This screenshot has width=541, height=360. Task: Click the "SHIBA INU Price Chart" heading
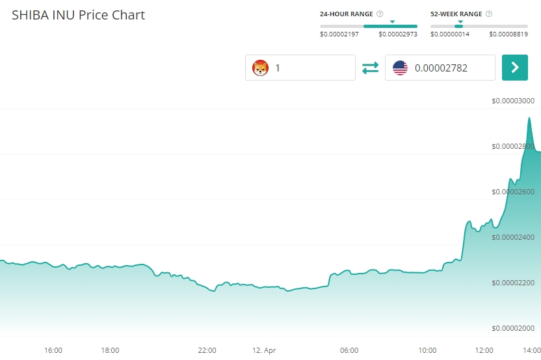pyautogui.click(x=79, y=14)
